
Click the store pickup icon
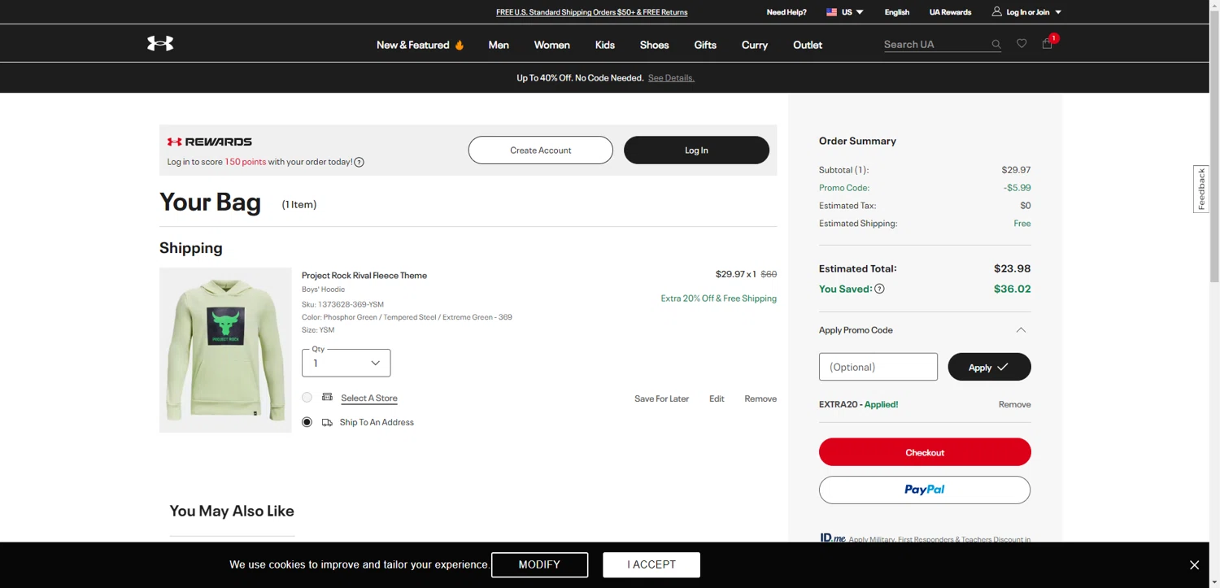(x=327, y=397)
